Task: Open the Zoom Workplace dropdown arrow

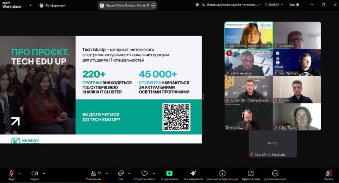Action: (x=30, y=5)
